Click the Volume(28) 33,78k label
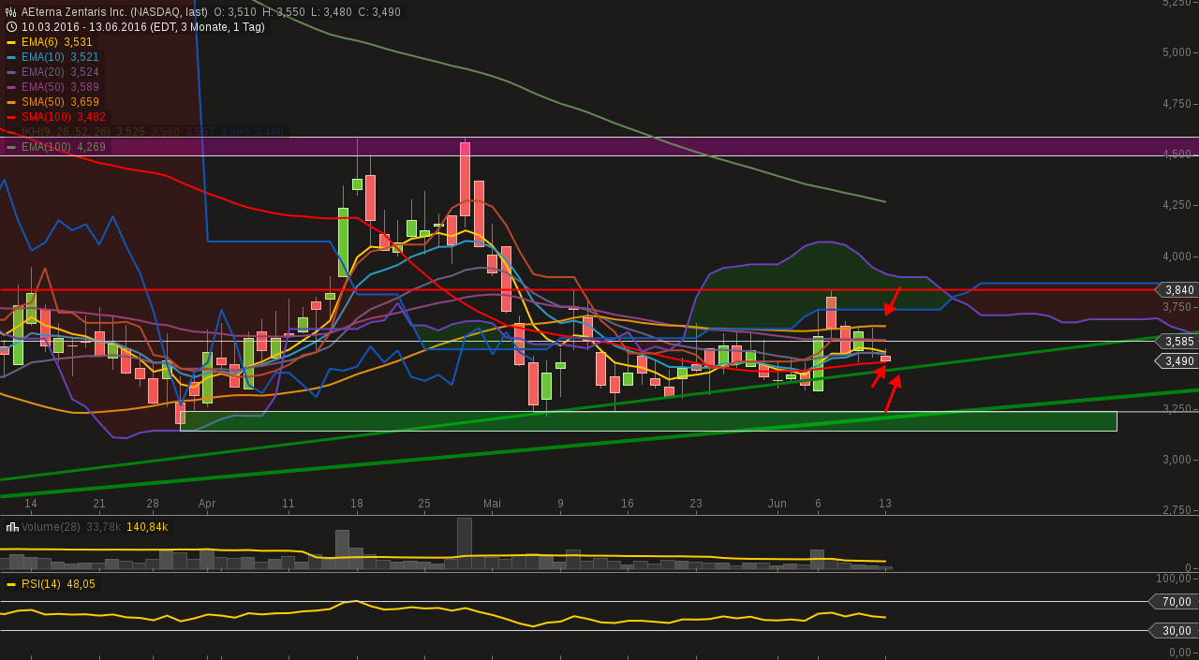Screen dimensions: 1199x660 coord(71,527)
